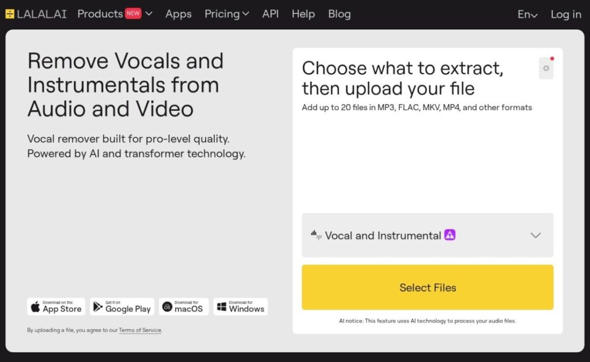Open the Terms of Service link
Screen dimensions: 590x362
pos(140,330)
